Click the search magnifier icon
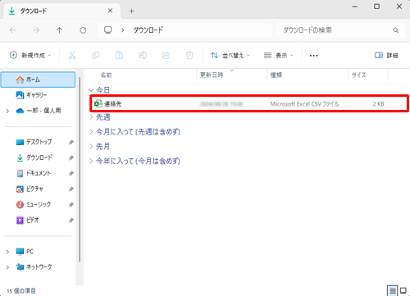 click(x=395, y=30)
